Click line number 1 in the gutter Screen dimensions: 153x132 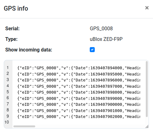point(8,68)
